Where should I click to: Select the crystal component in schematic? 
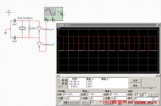point(22,28)
